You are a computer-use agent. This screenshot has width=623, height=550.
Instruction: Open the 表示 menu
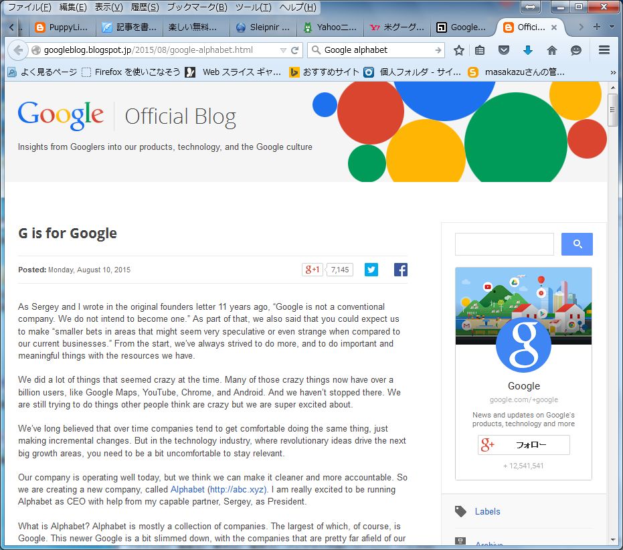(x=108, y=7)
